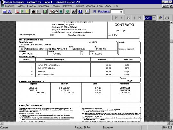
Task: Click the 'Curven' status bar text
Action: pyautogui.click(x=4, y=127)
